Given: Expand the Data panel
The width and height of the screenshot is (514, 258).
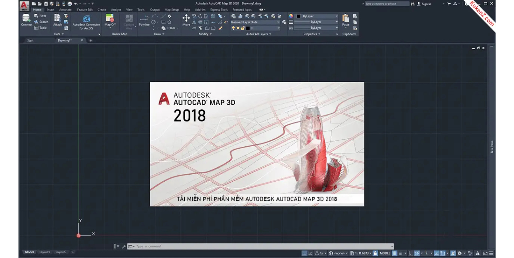Looking at the screenshot, I should pyautogui.click(x=59, y=34).
